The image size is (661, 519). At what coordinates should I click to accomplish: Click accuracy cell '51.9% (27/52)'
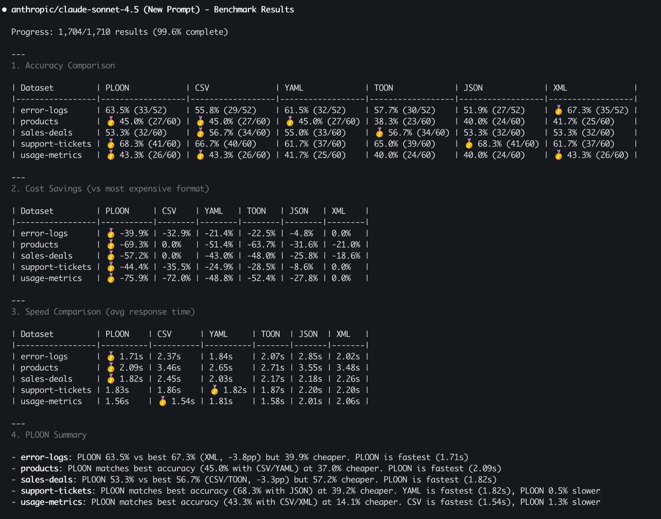495,110
